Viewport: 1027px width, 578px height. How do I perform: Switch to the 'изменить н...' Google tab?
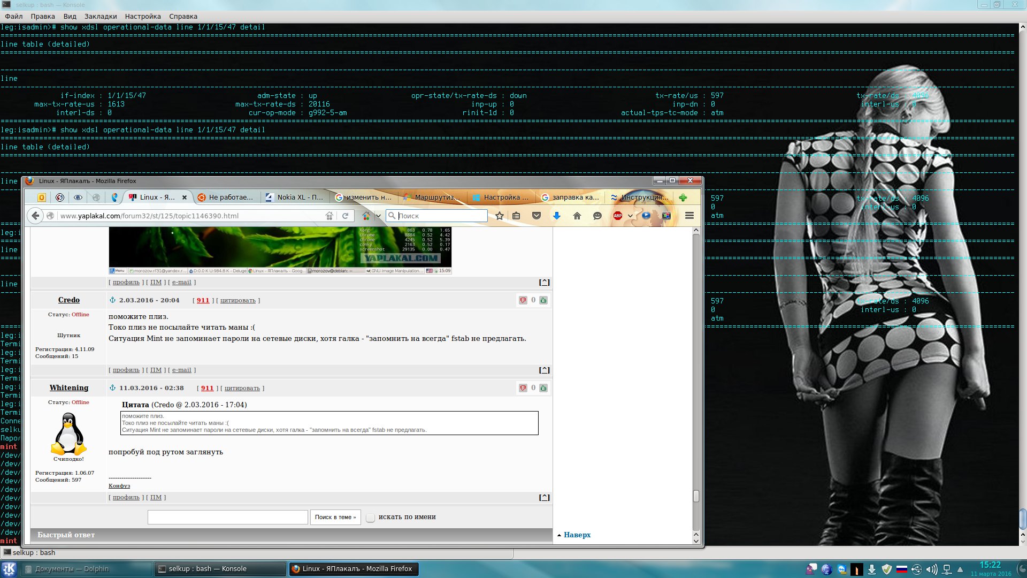(x=364, y=197)
